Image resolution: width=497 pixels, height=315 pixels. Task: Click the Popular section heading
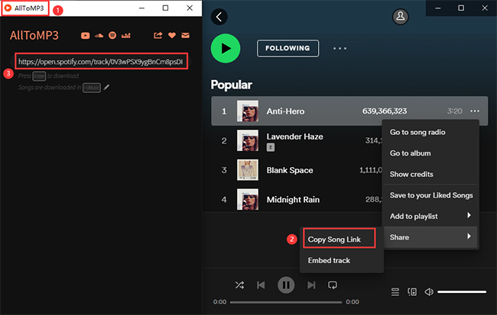pos(232,85)
